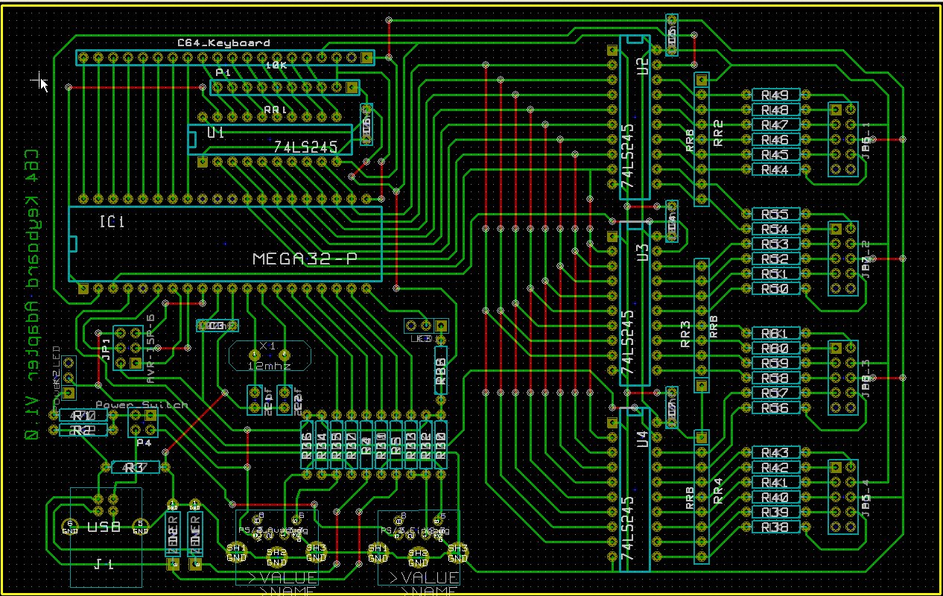Select the JP1 AVR-ISP-6 header
The width and height of the screenshot is (943, 596).
[127, 347]
